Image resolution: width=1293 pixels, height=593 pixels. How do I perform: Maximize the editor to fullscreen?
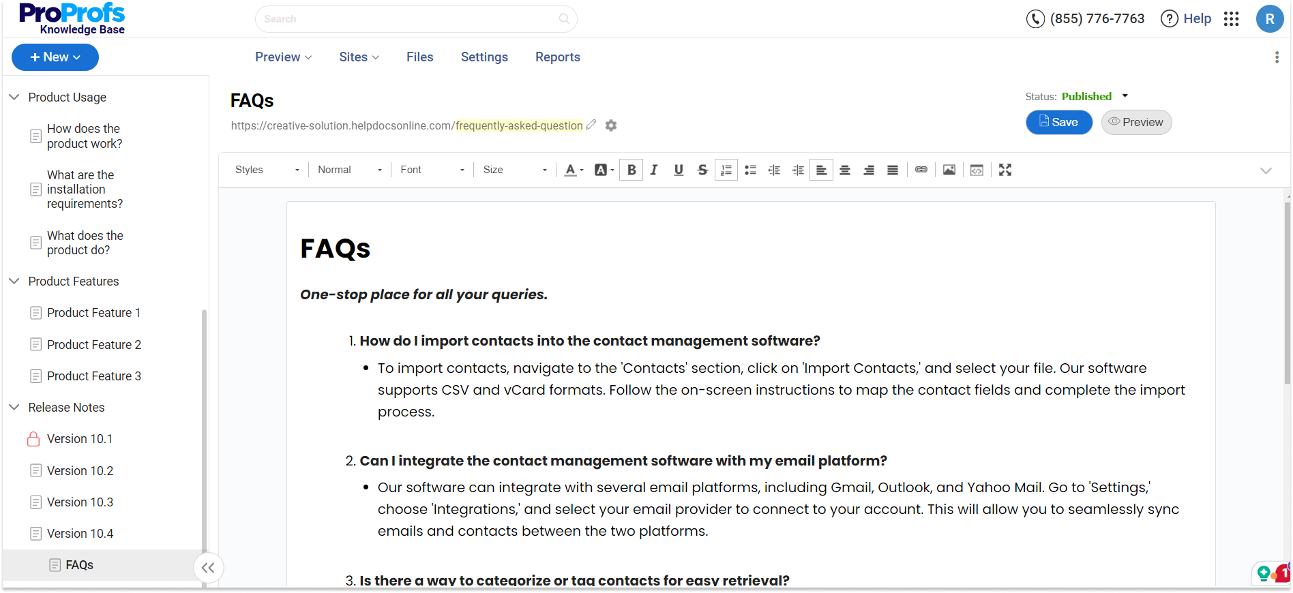coord(1005,170)
